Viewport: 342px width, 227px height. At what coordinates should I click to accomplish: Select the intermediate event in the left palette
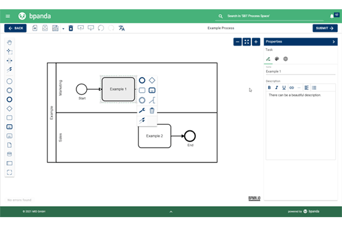9,90
